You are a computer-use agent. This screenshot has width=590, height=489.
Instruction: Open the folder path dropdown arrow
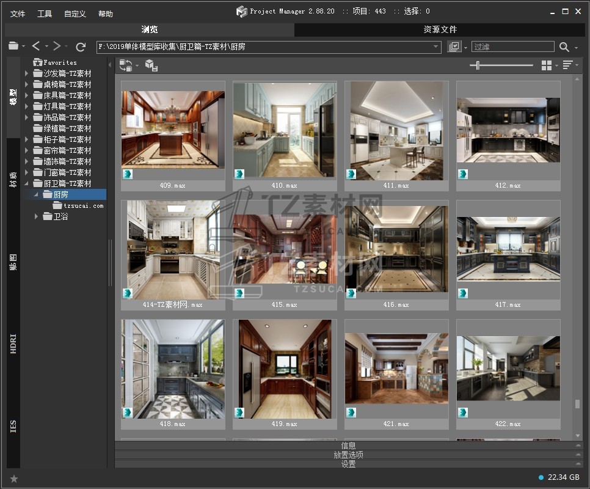(436, 47)
